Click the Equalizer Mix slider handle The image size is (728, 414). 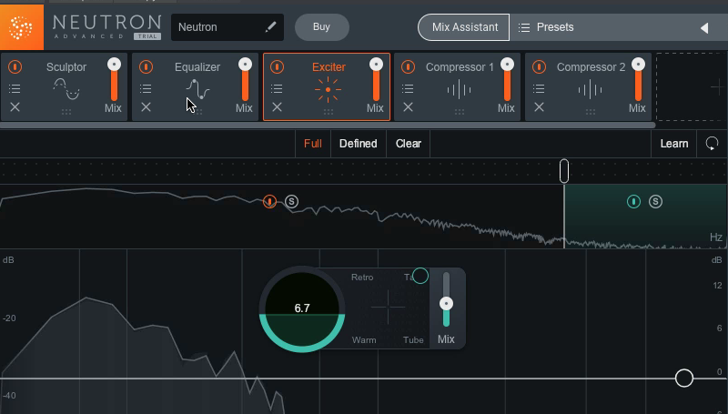[245, 65]
